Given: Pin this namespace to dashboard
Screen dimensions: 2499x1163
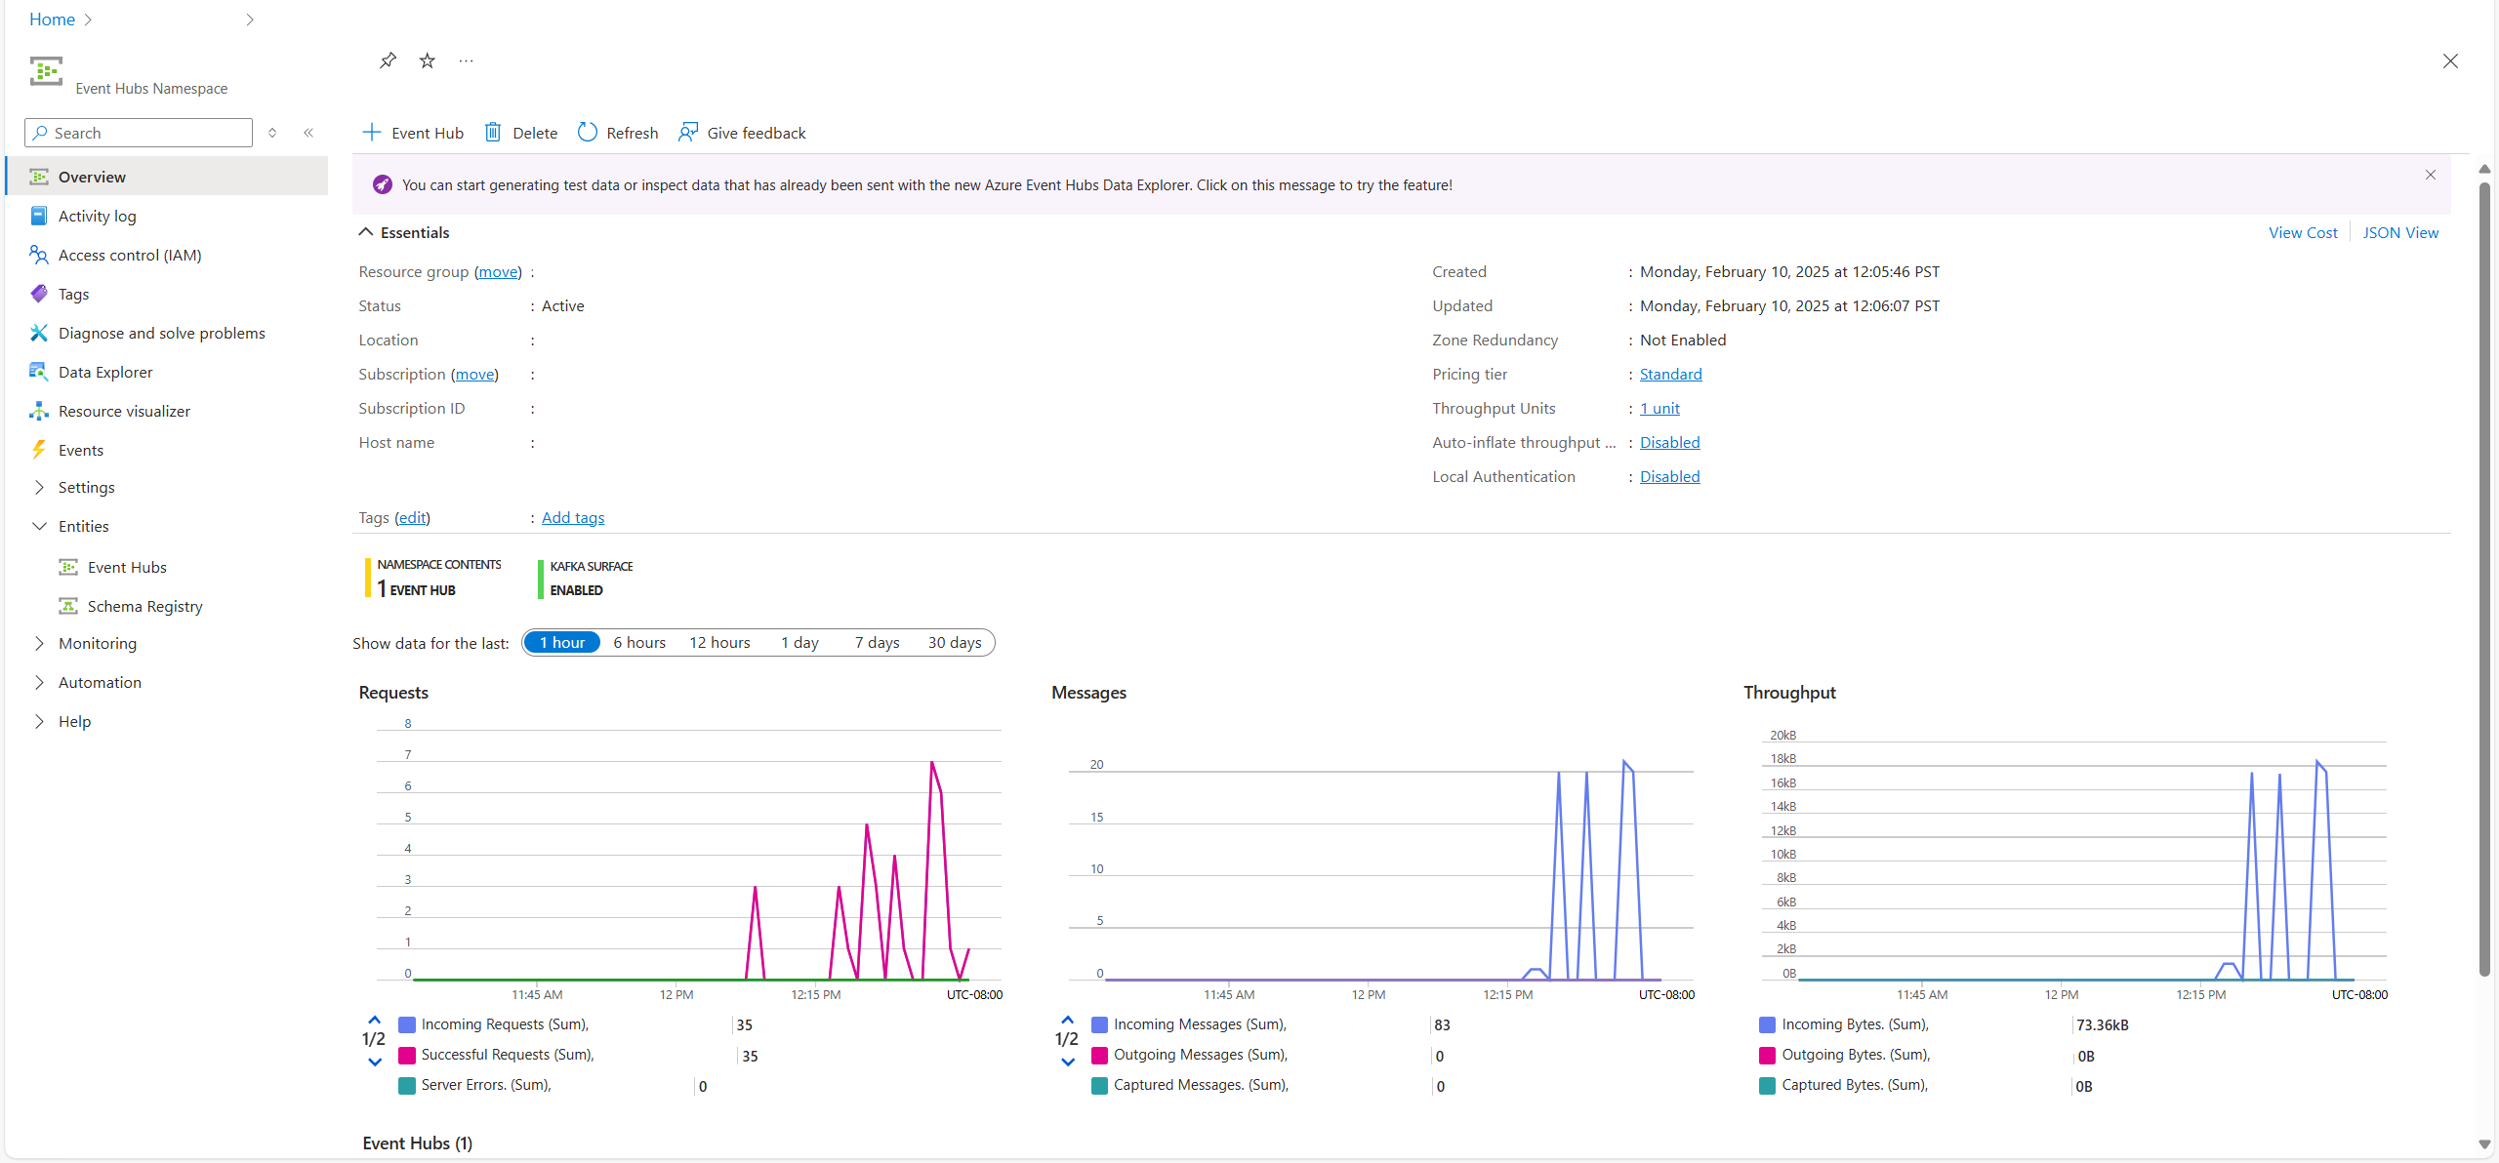Looking at the screenshot, I should tap(388, 60).
